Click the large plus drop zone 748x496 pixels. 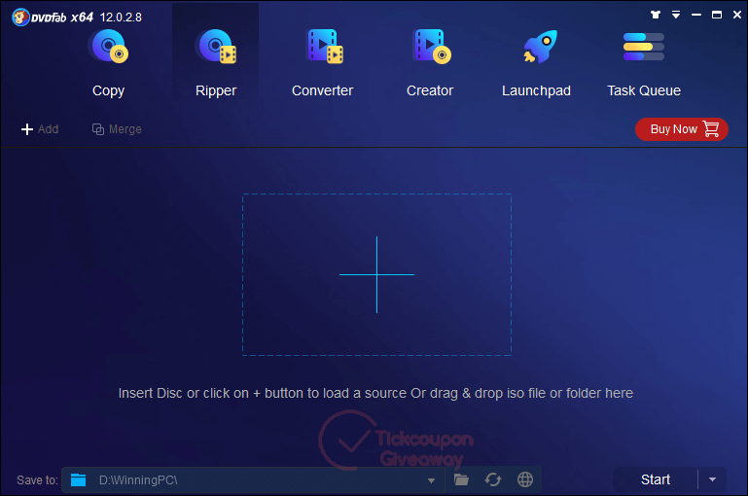376,274
